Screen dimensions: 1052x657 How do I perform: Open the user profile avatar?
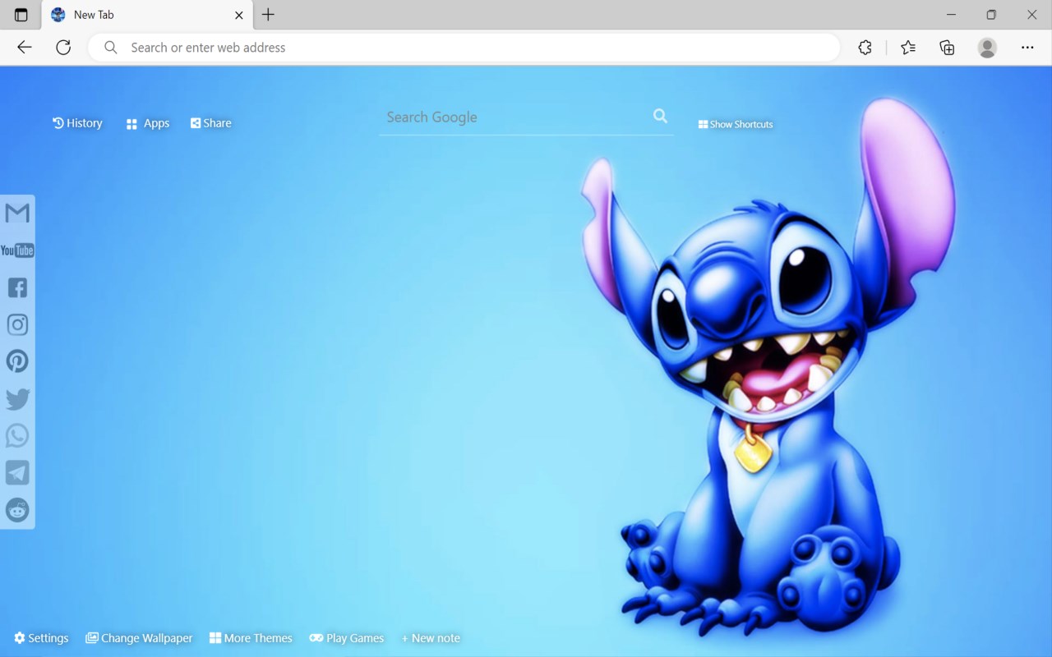tap(987, 48)
